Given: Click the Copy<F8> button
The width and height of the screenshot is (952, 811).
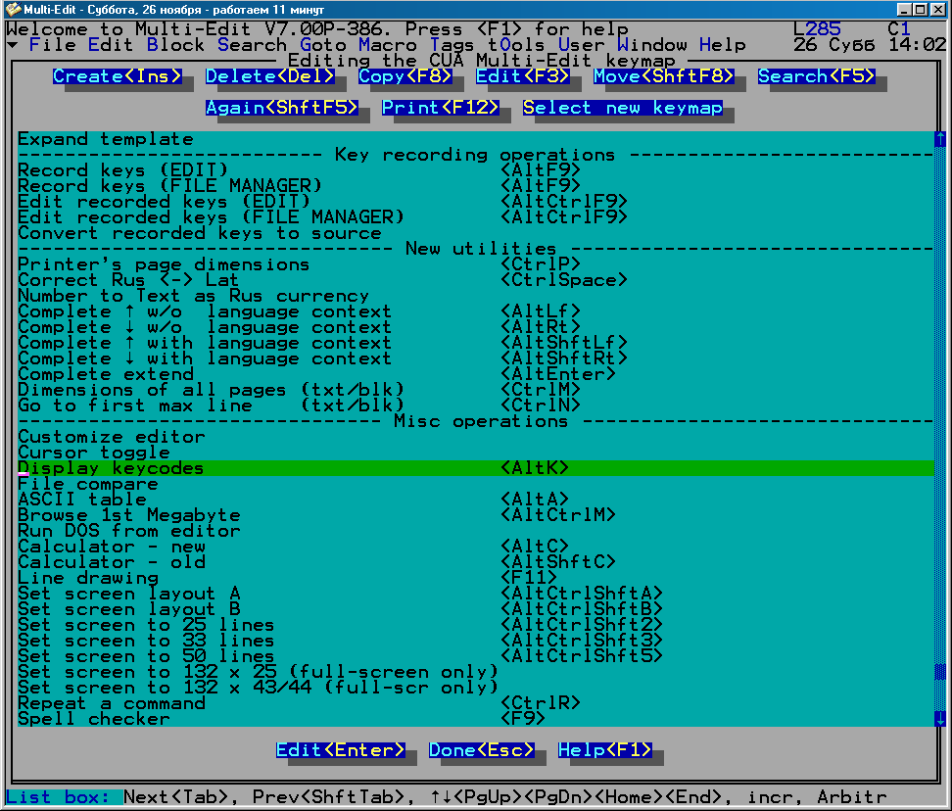Looking at the screenshot, I should click(x=405, y=76).
